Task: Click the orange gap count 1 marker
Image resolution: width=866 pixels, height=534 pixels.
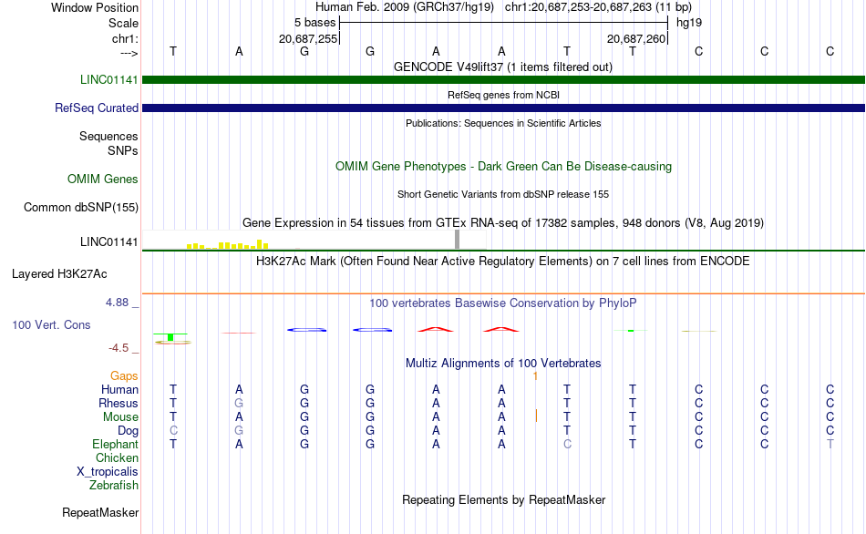Action: (x=535, y=376)
